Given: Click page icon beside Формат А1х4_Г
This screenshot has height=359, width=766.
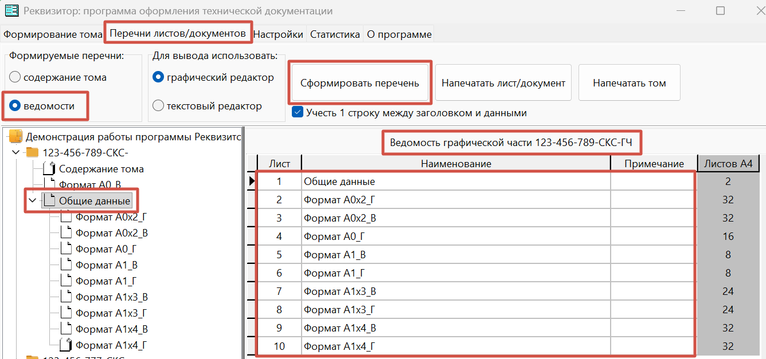Looking at the screenshot, I should (67, 345).
